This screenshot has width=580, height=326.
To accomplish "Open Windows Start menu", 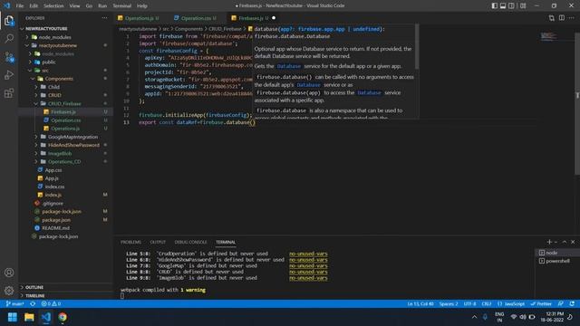I will pos(12,317).
